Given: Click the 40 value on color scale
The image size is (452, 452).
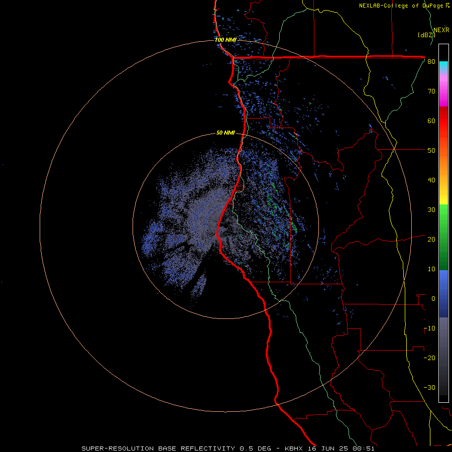Looking at the screenshot, I should (431, 180).
